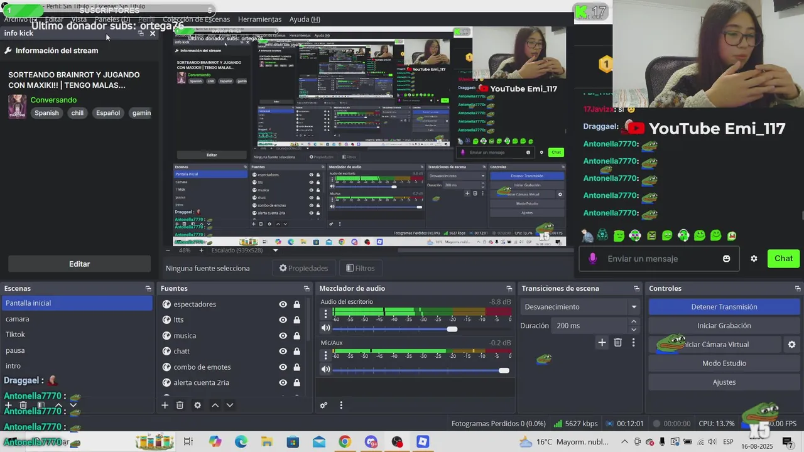Open the Ayuda menu

tap(305, 19)
